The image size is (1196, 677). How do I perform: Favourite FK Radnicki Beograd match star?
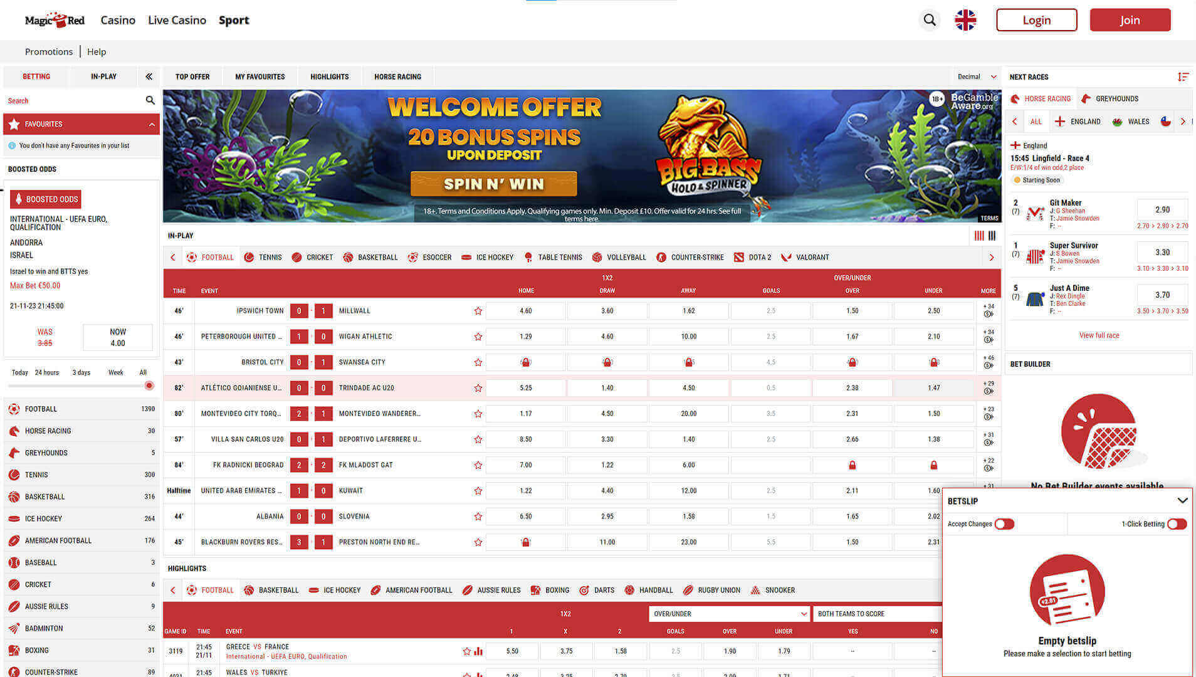(x=478, y=465)
